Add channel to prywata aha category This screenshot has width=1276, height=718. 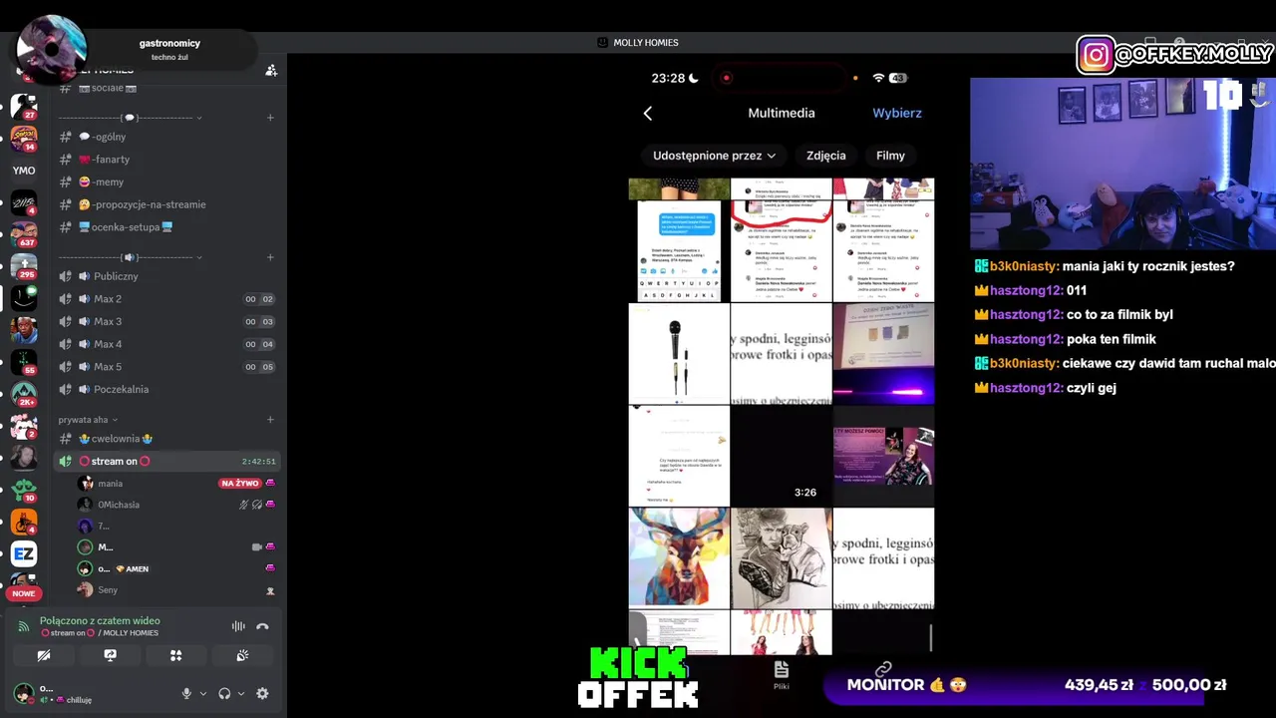[270, 420]
